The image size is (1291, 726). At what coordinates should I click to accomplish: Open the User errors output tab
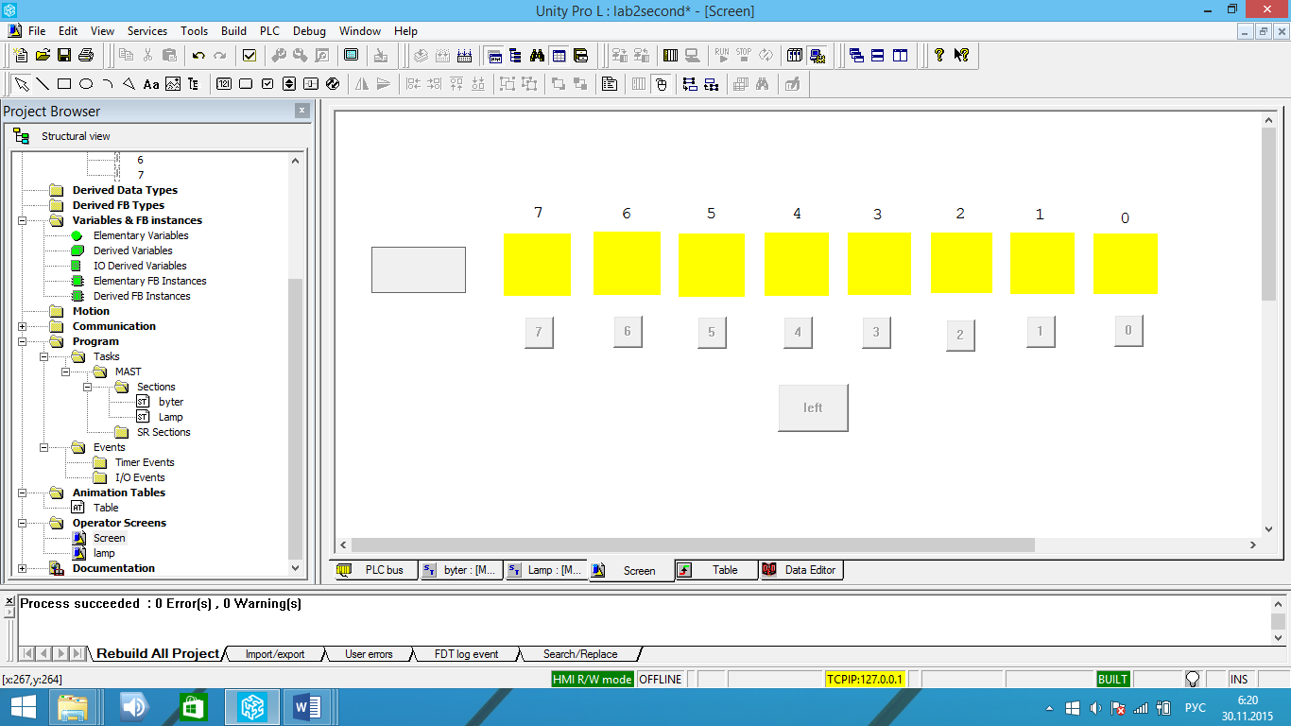tap(369, 653)
